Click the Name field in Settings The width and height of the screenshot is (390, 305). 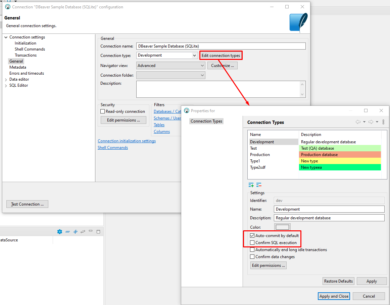click(329, 209)
